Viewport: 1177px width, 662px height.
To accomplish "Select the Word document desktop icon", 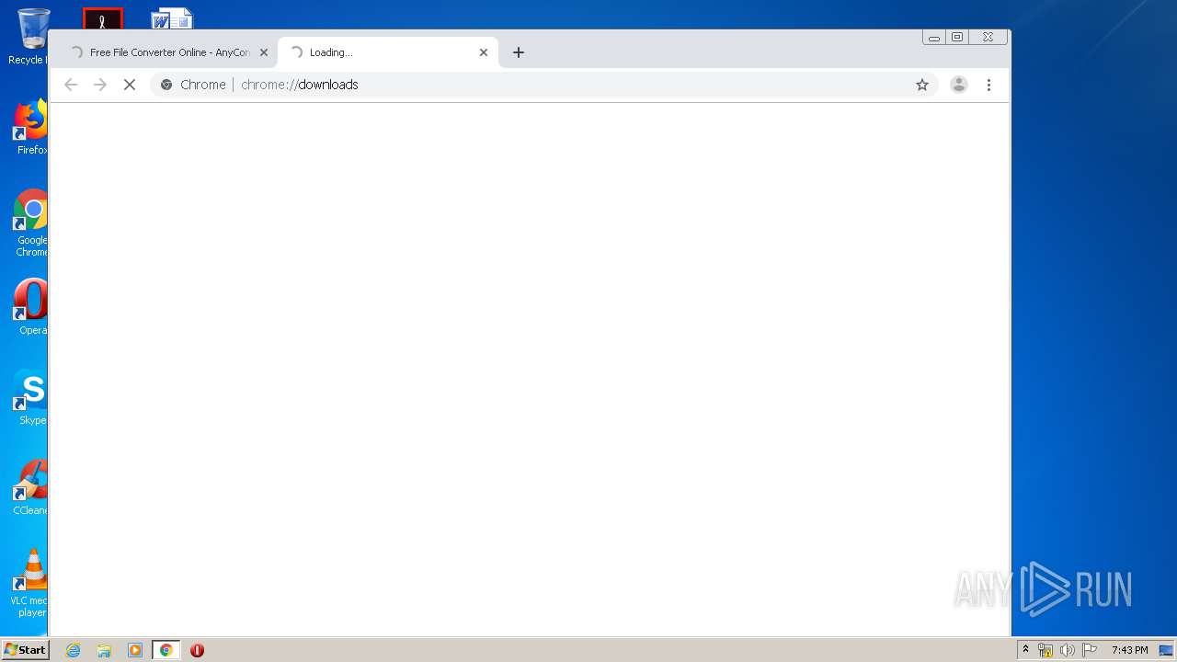I will (x=172, y=18).
